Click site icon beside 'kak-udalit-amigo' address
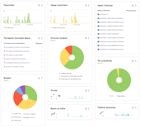The height and width of the screenshot is (127, 141). 98,34
